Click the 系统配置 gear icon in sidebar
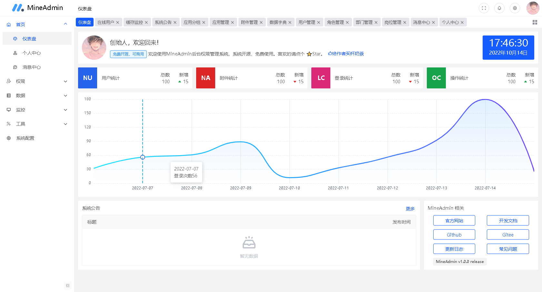Viewport: 542px width, 292px height. [x=9, y=138]
